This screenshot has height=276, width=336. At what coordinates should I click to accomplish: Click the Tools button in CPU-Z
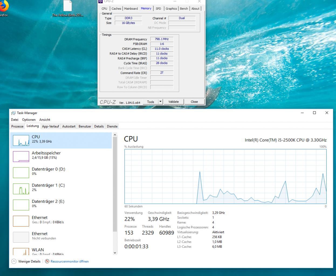tap(150, 102)
